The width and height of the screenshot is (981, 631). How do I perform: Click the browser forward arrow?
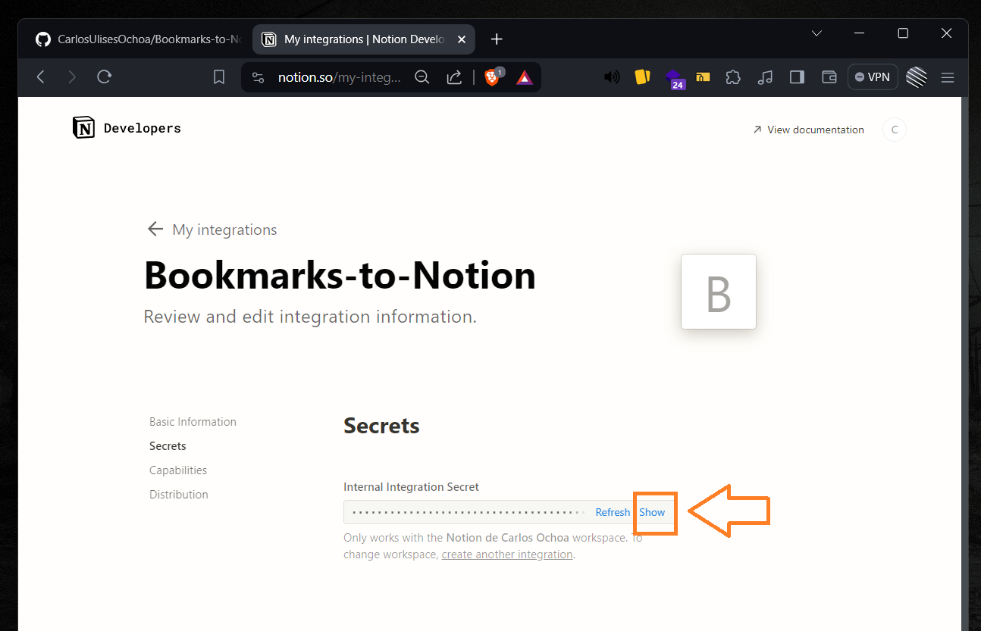[72, 77]
